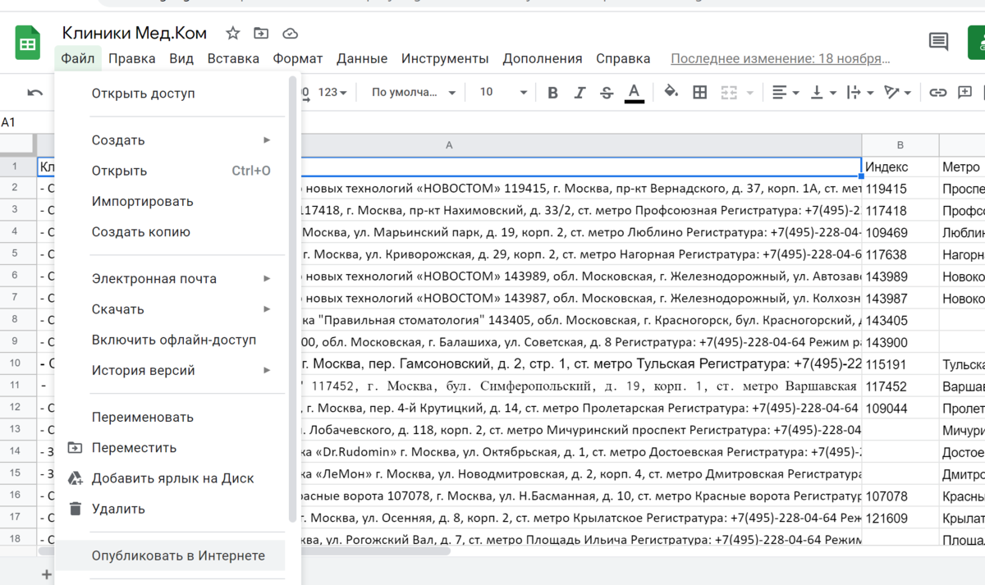Open text wrapping options
Screen dimensions: 985x585
(859, 93)
